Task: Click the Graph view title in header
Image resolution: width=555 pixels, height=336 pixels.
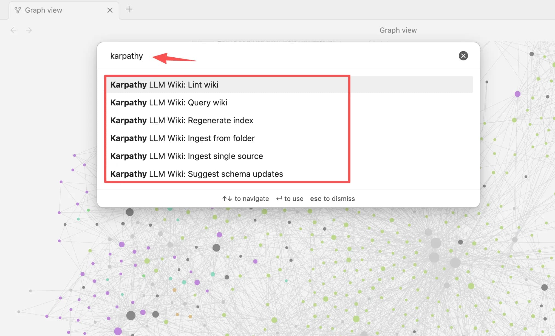Action: [398, 30]
